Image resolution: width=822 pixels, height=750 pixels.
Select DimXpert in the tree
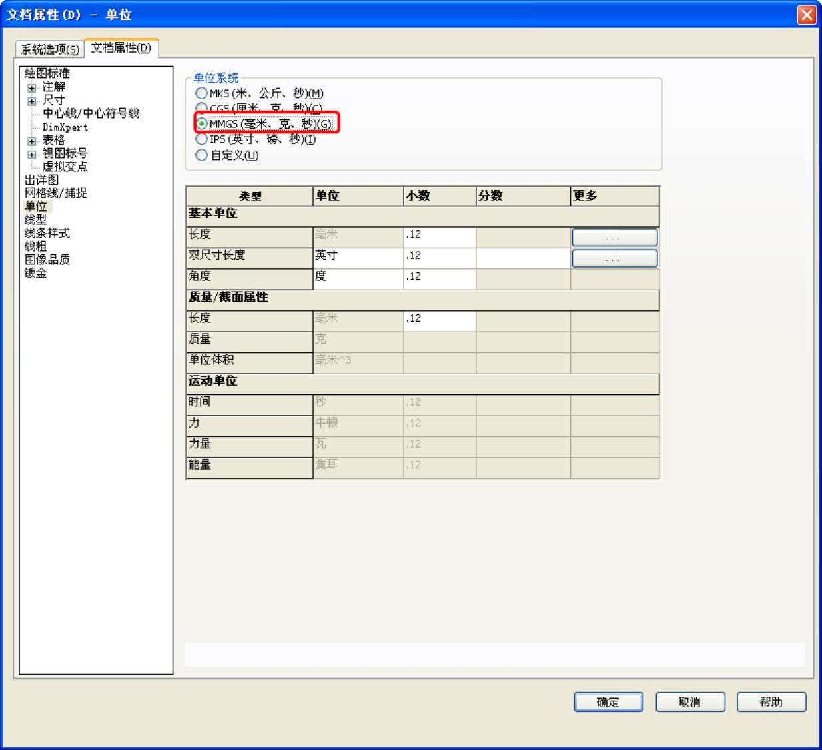tap(65, 127)
